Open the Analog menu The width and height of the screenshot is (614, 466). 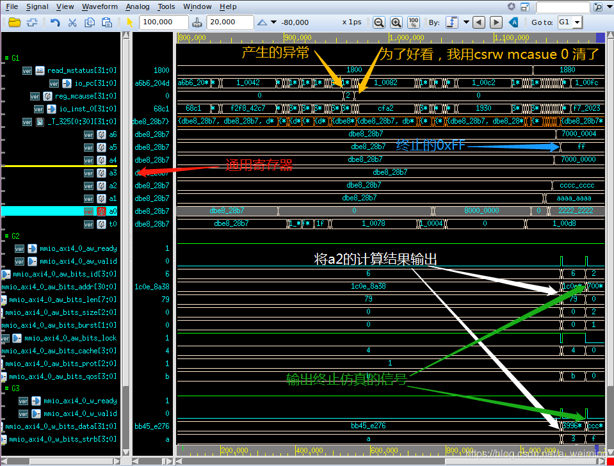click(138, 6)
